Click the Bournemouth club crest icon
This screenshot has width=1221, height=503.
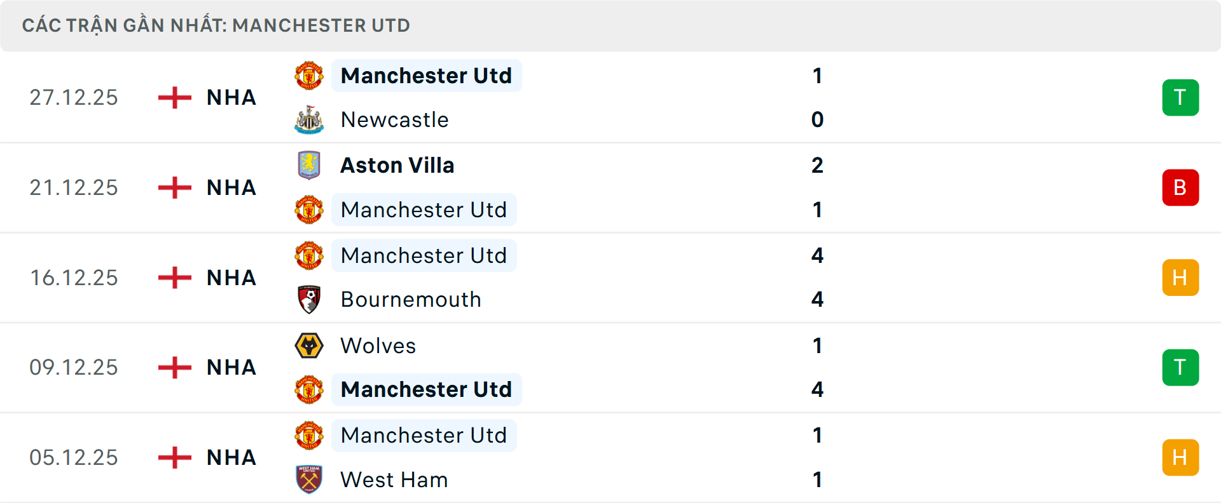pyautogui.click(x=309, y=300)
